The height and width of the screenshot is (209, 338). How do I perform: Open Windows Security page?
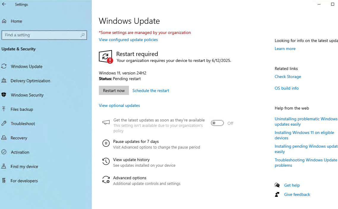tap(27, 95)
